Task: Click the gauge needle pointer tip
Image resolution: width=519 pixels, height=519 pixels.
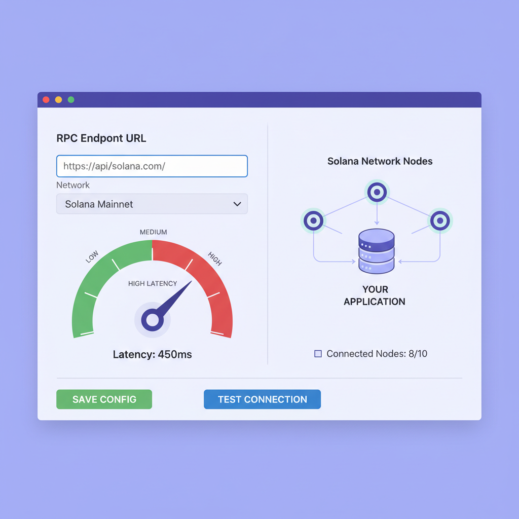Action: click(x=191, y=282)
